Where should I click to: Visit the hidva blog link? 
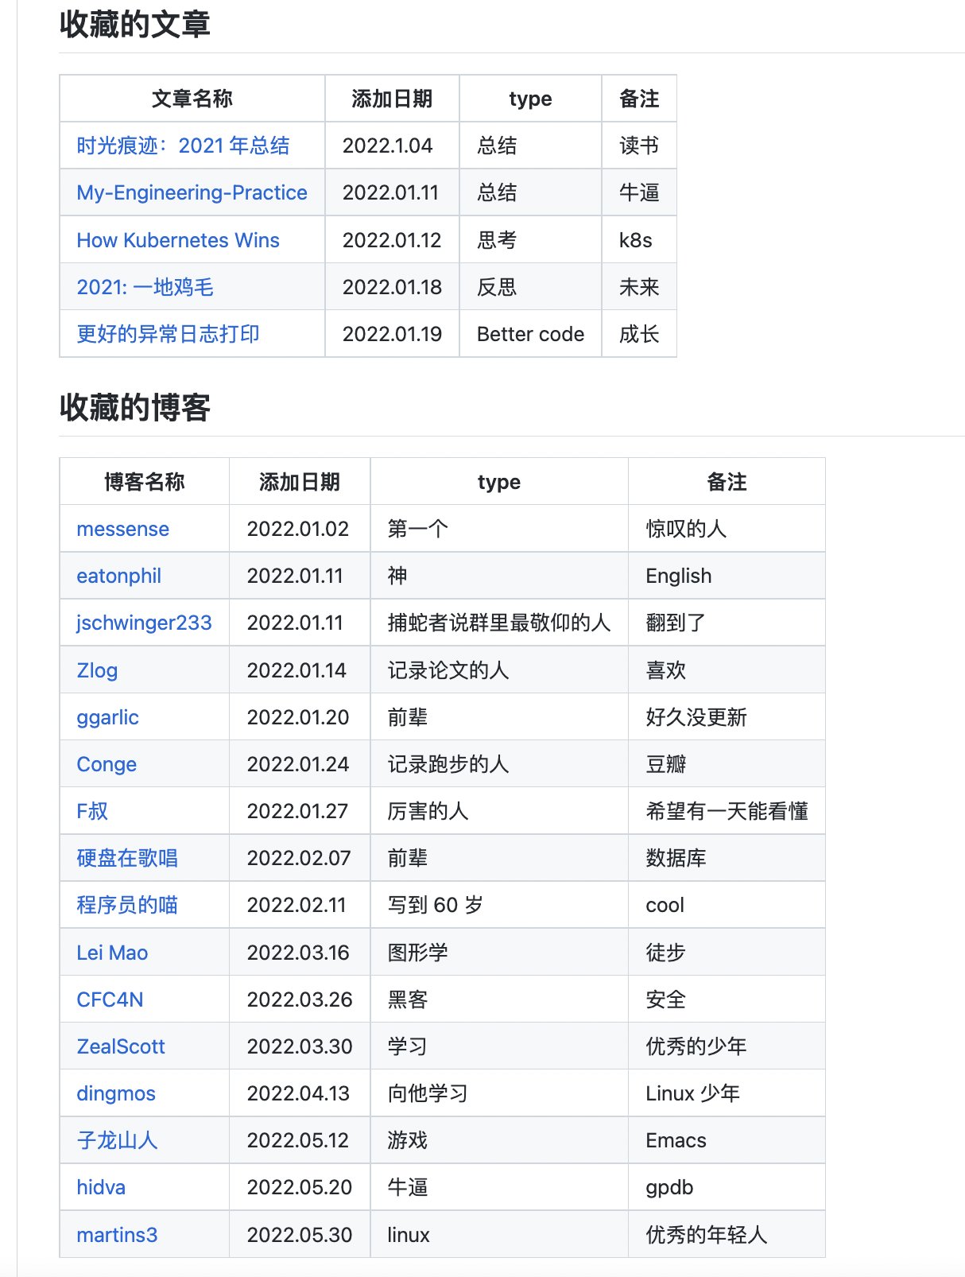pyautogui.click(x=101, y=1187)
